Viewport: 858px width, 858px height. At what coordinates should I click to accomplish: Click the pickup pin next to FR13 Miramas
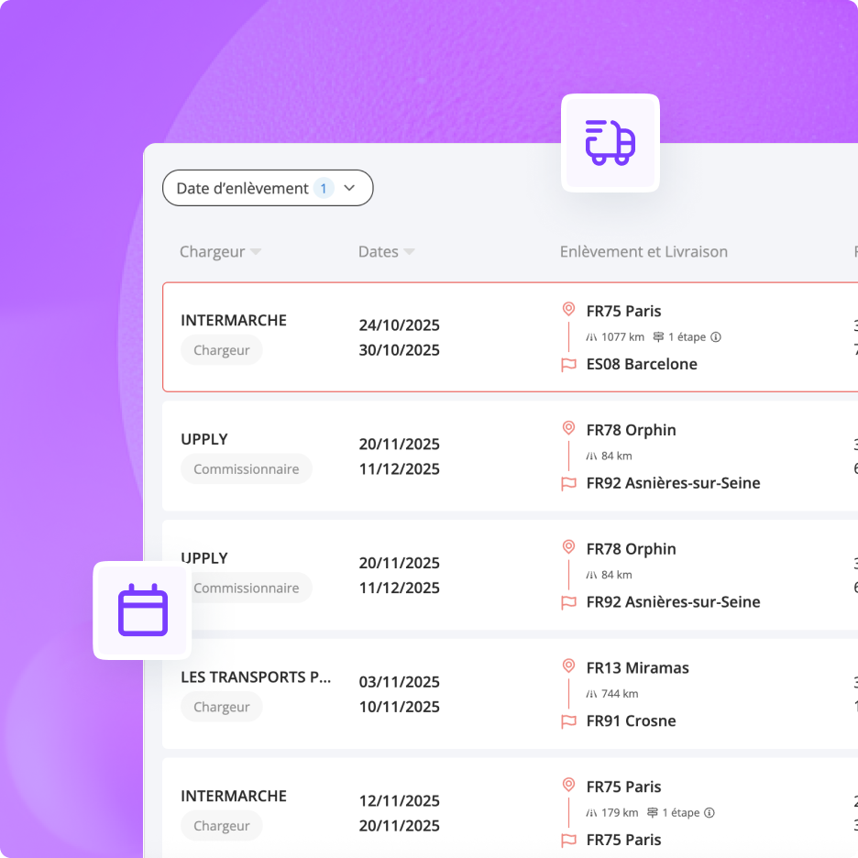[568, 667]
